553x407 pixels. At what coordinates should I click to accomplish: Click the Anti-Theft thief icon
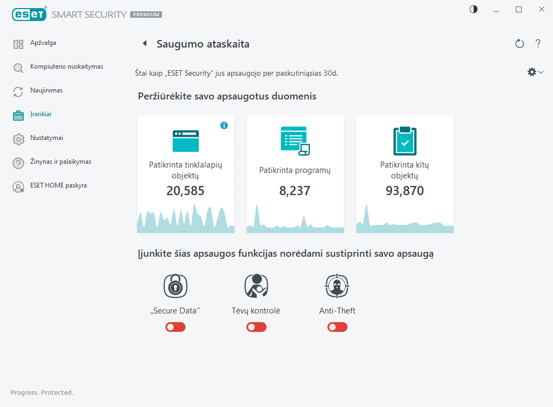tap(338, 286)
